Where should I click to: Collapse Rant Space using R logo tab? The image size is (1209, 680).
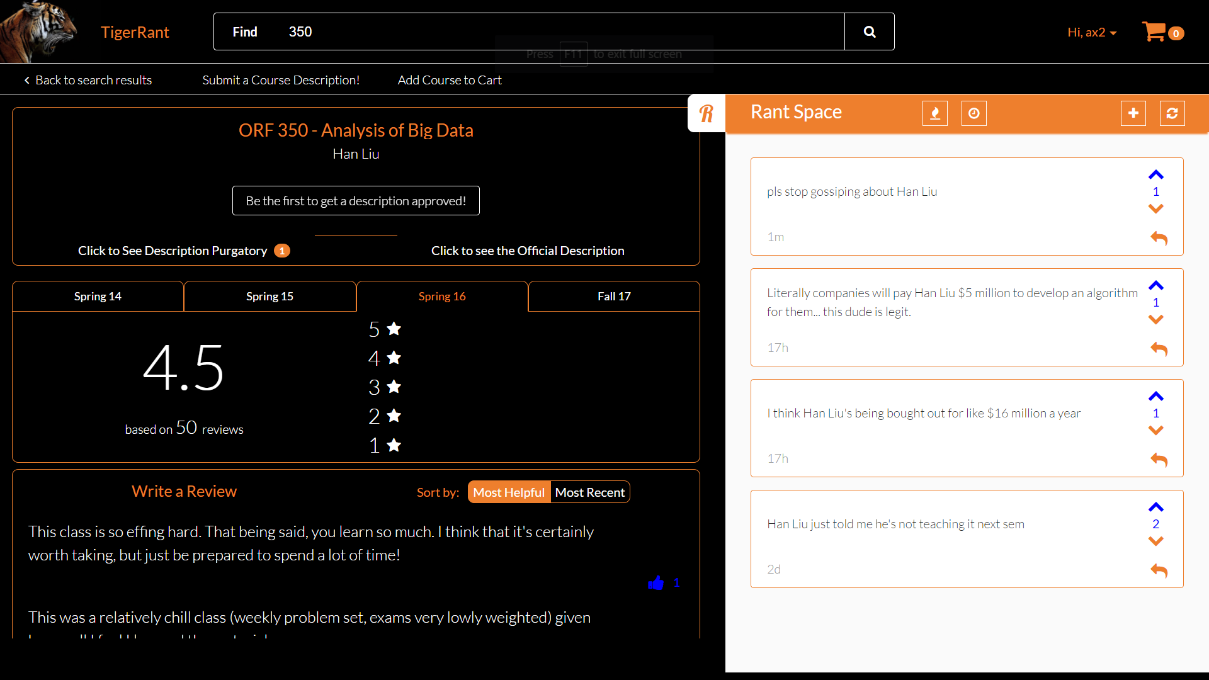tap(707, 113)
